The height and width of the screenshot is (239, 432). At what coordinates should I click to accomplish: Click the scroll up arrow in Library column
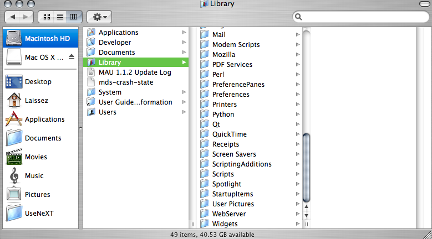[306, 206]
